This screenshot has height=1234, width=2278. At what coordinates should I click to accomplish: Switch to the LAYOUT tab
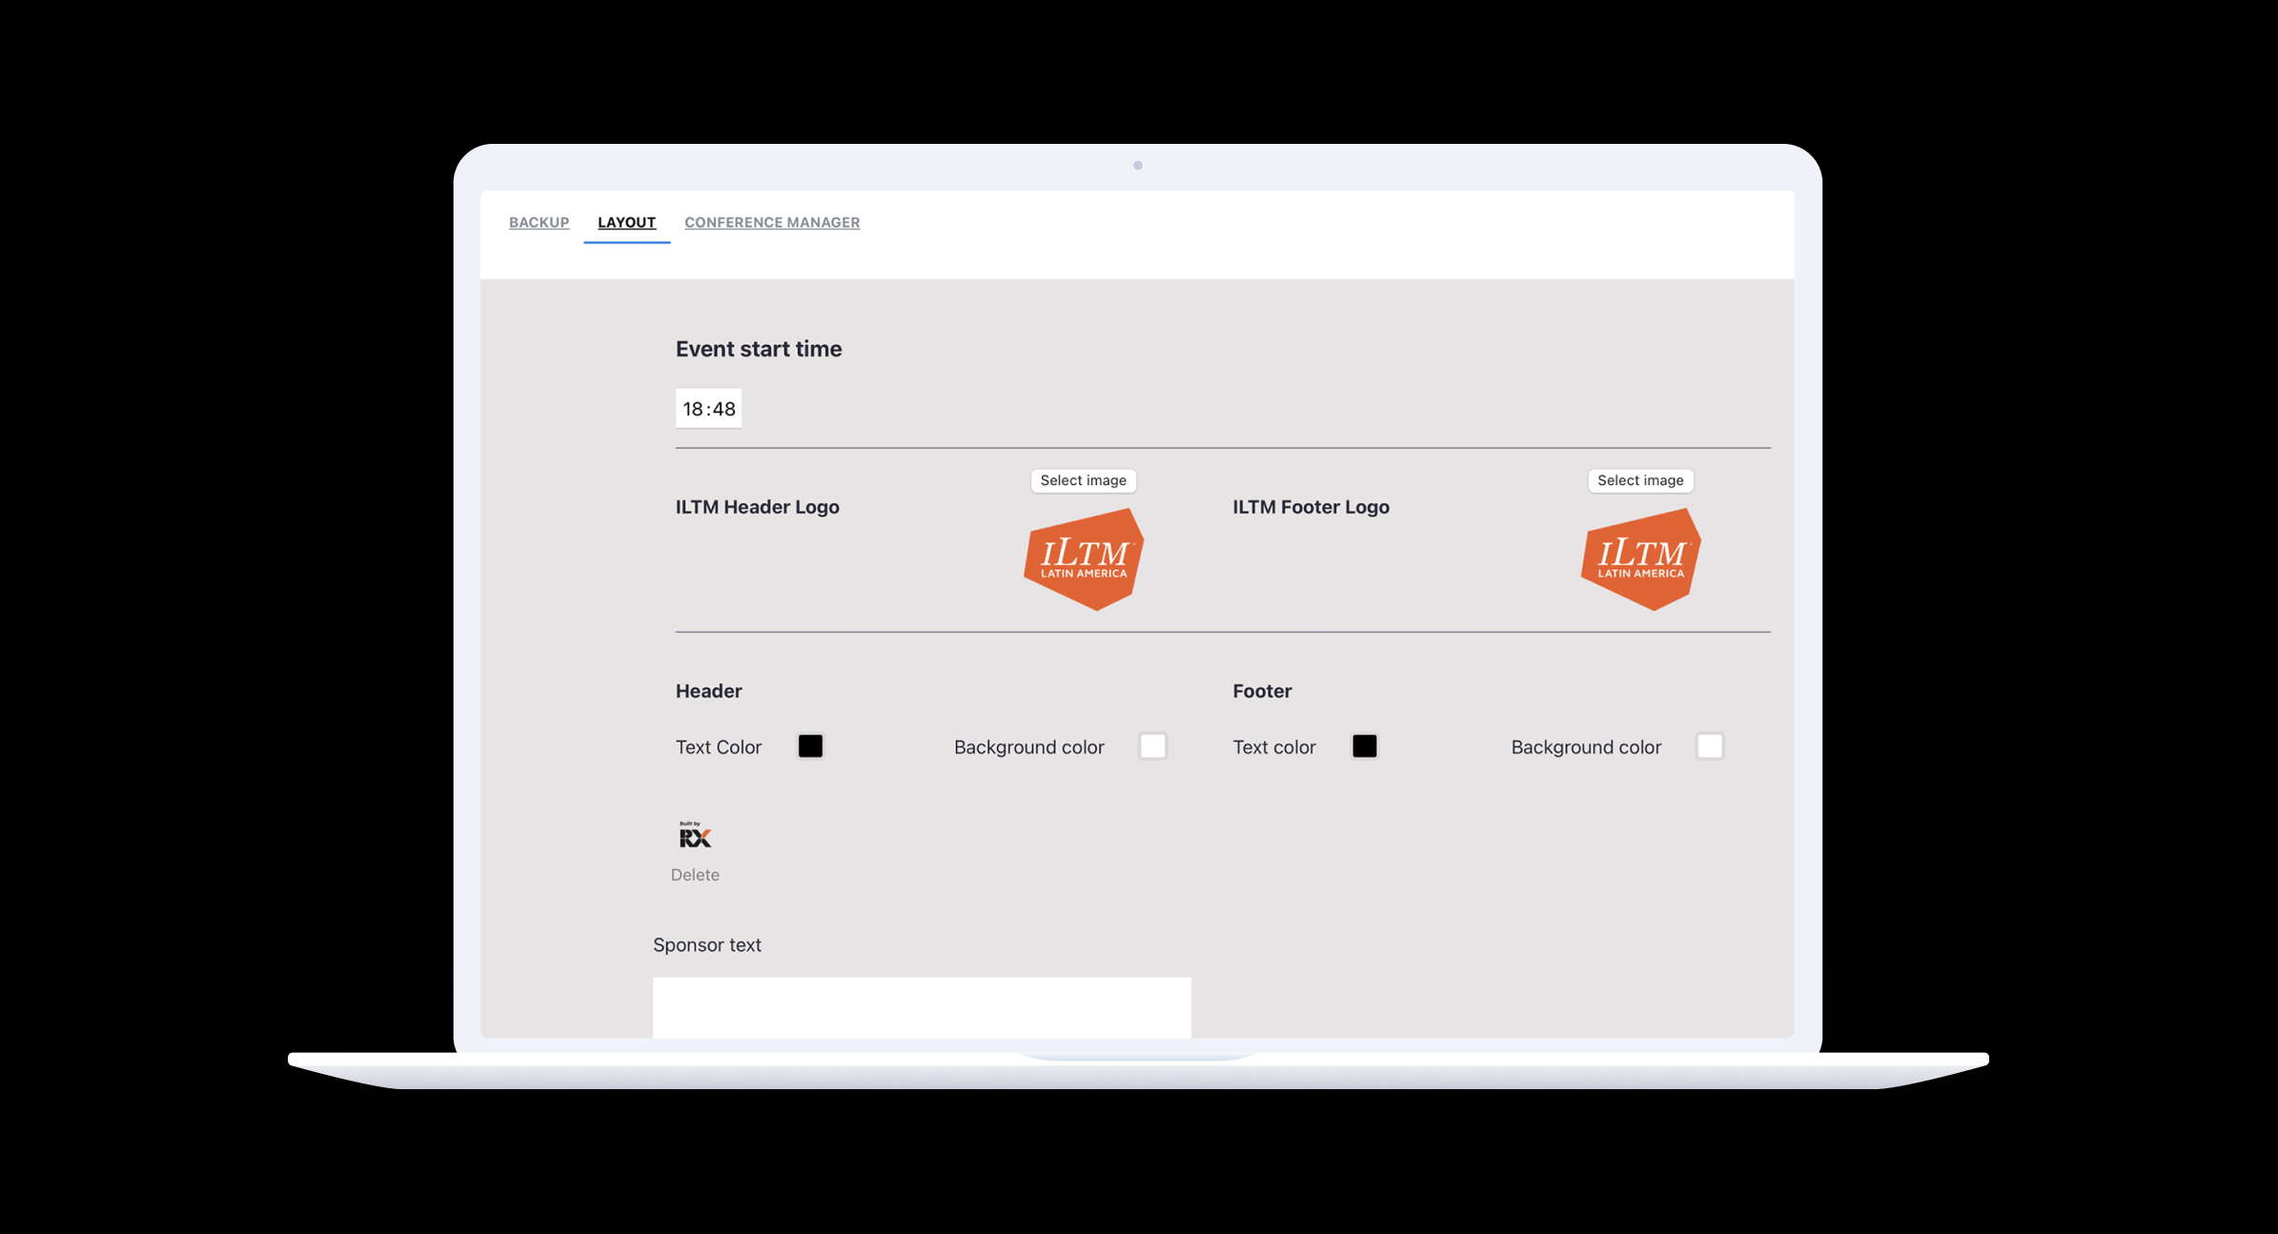point(626,222)
